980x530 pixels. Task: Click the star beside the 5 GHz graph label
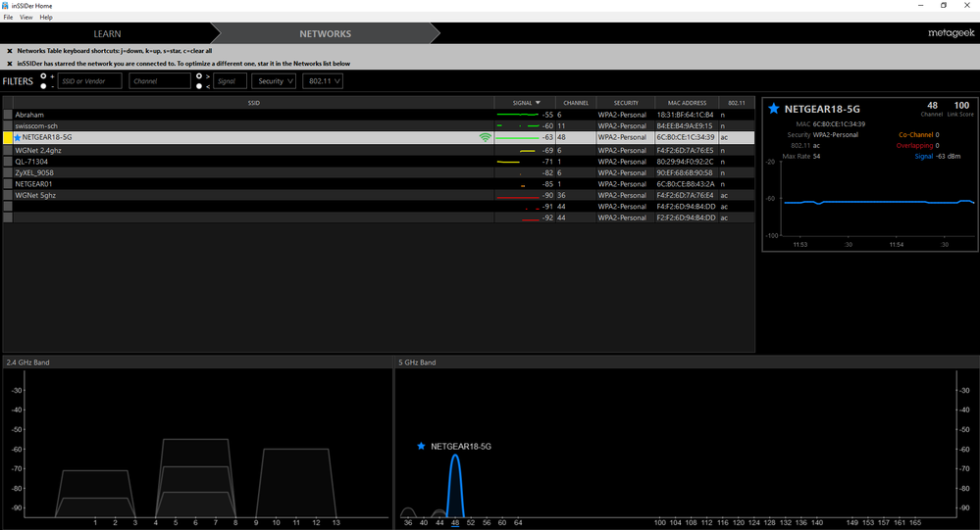(x=421, y=447)
